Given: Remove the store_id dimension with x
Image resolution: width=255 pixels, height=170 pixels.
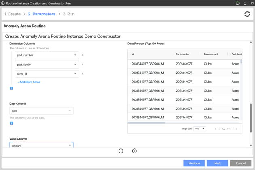Looking at the screenshot, I should point(83,74).
